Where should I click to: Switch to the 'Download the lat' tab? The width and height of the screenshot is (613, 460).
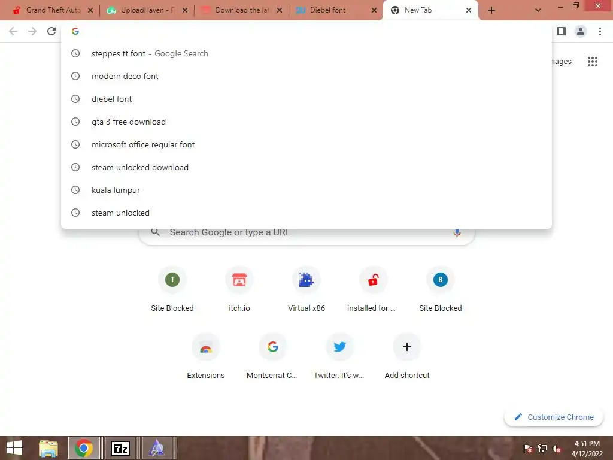[243, 10]
